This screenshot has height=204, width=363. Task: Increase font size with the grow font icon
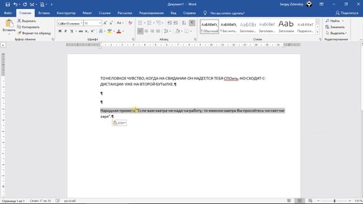pyautogui.click(x=105, y=23)
